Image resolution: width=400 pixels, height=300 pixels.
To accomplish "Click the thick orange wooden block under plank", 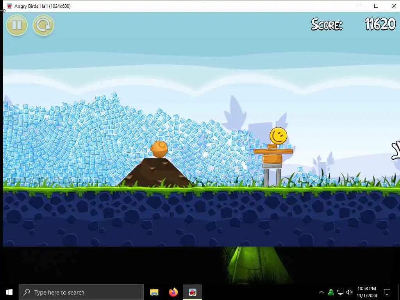I will pos(272,159).
